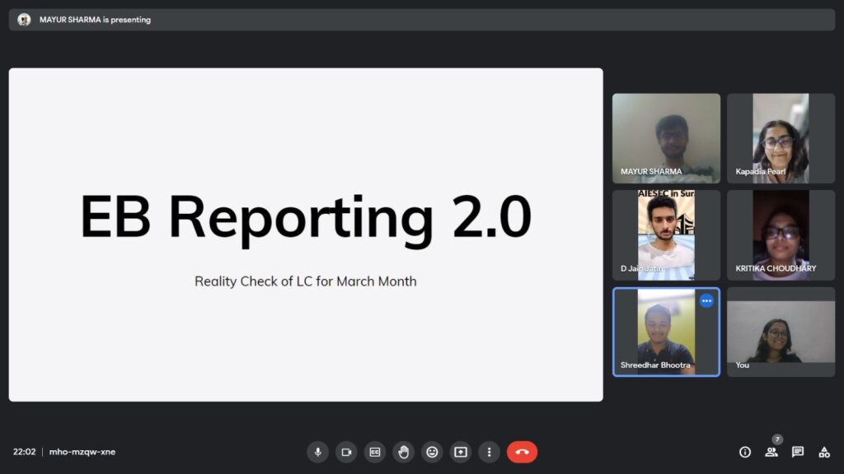Turn off the camera
This screenshot has width=844, height=474.
(346, 452)
